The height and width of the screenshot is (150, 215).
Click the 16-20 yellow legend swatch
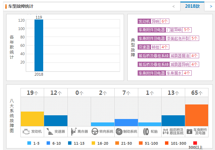point(93,143)
